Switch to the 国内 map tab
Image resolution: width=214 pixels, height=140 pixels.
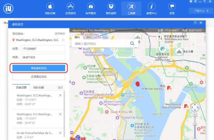(77, 37)
